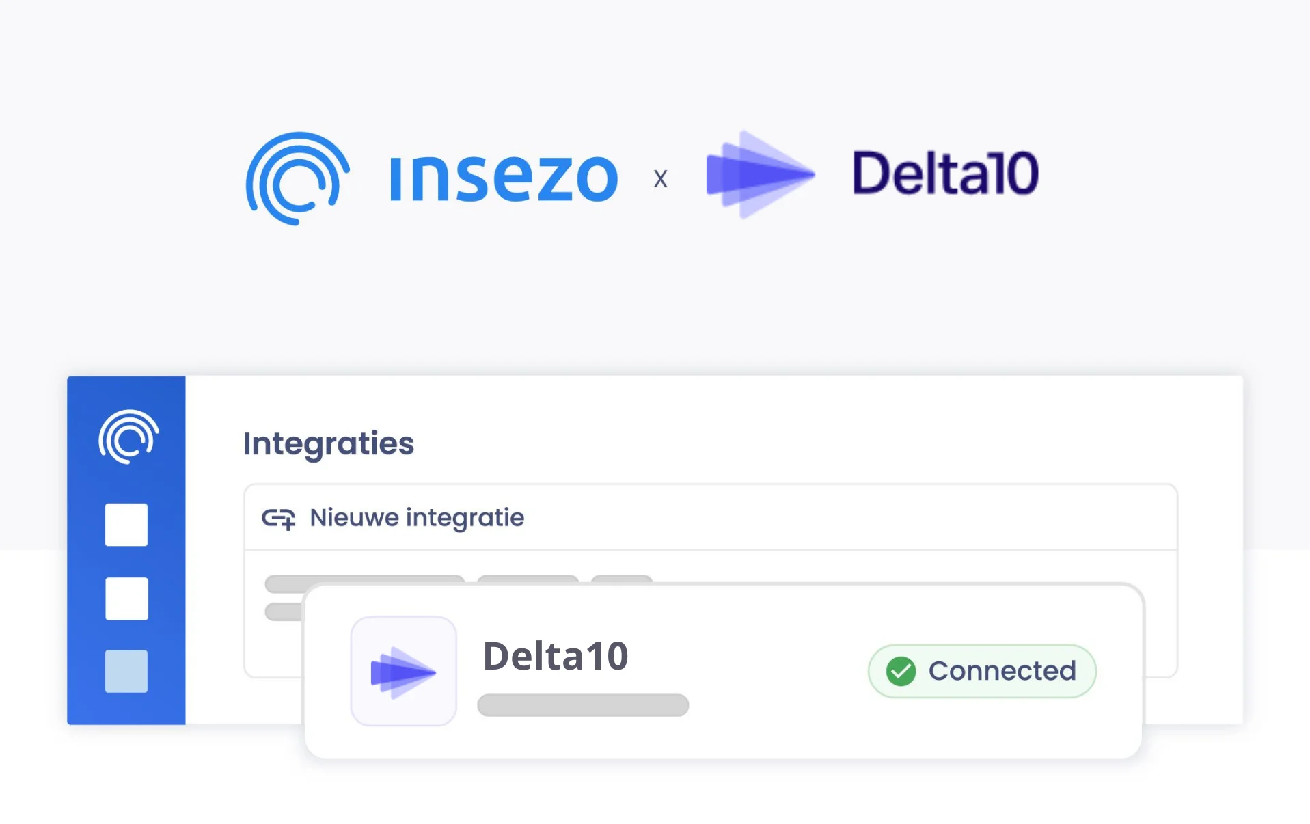Select the shortest gray bar in the top row
This screenshot has width=1310, height=824.
coord(621,579)
